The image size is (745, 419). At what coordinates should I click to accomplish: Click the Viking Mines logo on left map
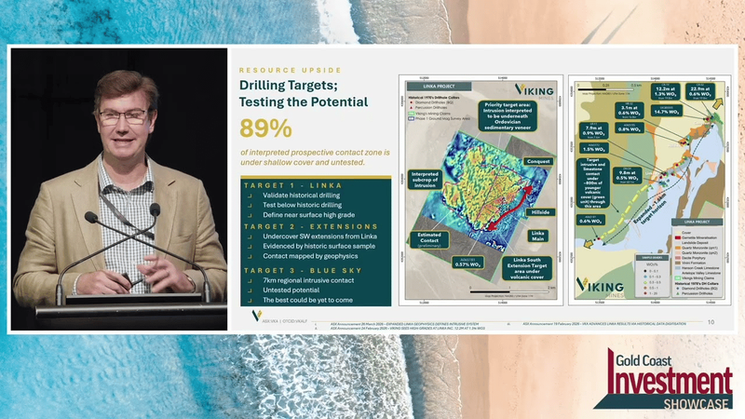[x=535, y=91]
